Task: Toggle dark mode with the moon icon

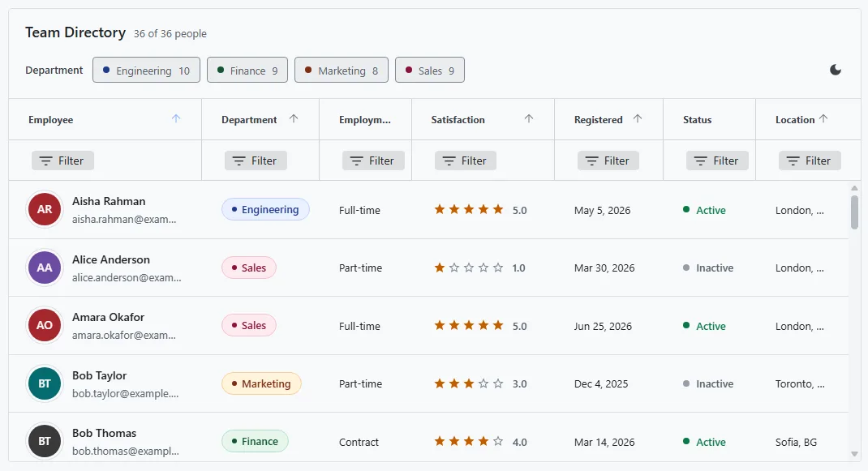Action: click(836, 70)
